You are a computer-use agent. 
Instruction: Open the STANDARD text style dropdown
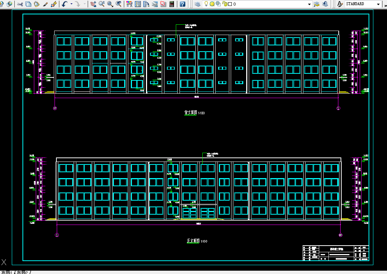(x=379, y=4)
